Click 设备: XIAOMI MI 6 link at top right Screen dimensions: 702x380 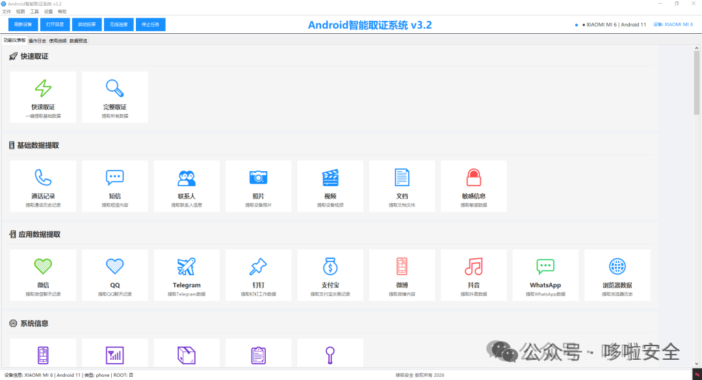(x=673, y=25)
